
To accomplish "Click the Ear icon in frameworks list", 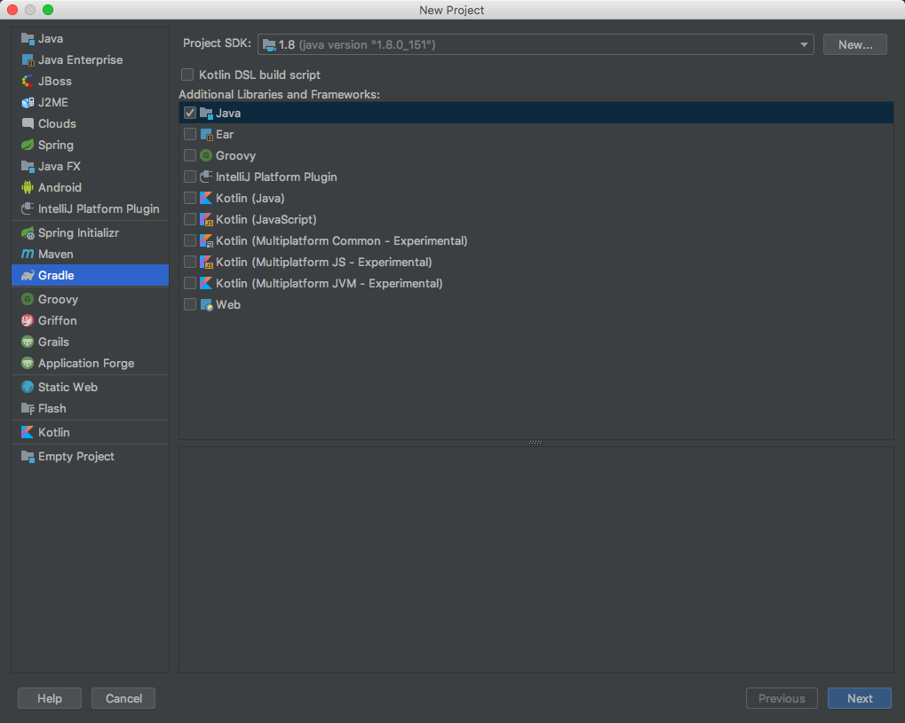I will 206,134.
